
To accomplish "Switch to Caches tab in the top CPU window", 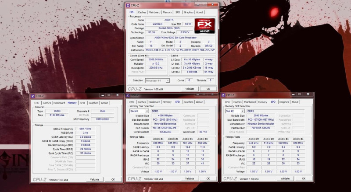I will point(142,12).
